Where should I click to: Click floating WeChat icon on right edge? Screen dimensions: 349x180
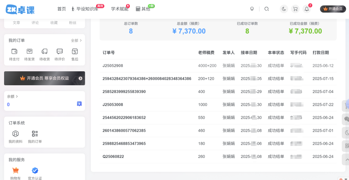point(346,119)
